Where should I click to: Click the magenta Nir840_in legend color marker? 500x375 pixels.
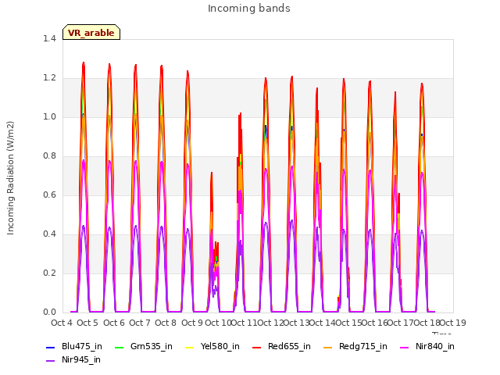click(x=405, y=347)
